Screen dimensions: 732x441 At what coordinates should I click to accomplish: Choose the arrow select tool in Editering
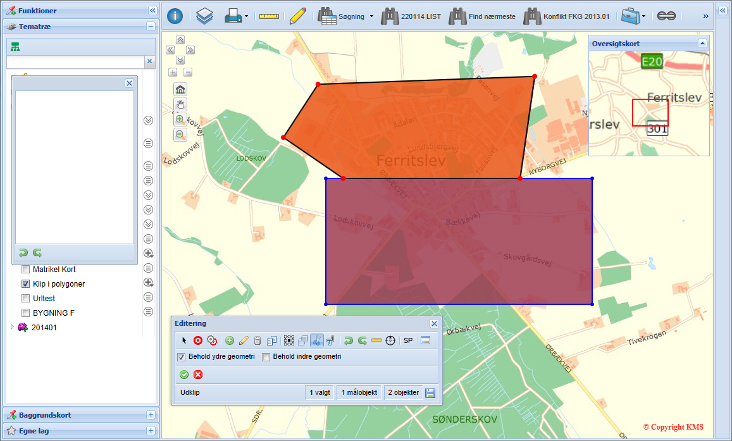[x=184, y=340]
